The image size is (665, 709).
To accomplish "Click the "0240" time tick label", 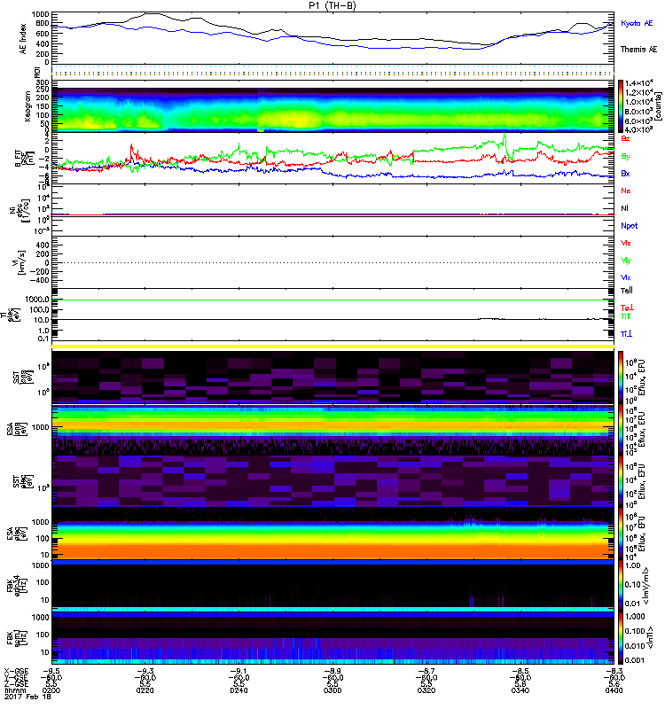I will [x=239, y=690].
